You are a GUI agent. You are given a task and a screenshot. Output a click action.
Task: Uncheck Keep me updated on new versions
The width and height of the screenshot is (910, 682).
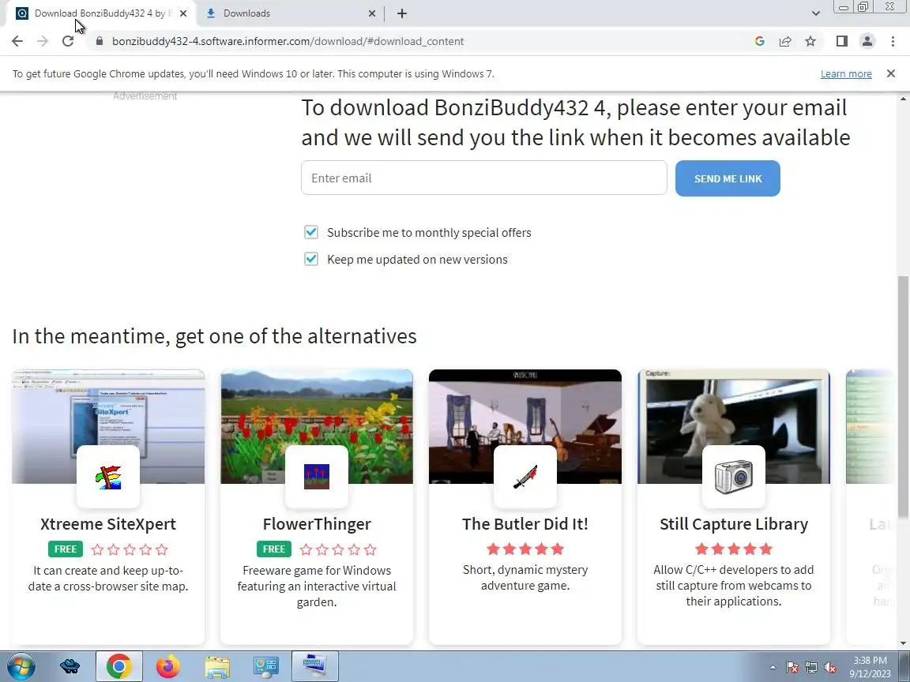[x=311, y=259]
